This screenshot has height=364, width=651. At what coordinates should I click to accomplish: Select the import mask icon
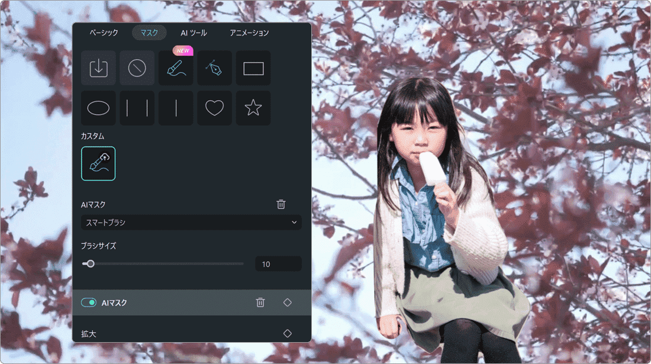click(x=98, y=68)
